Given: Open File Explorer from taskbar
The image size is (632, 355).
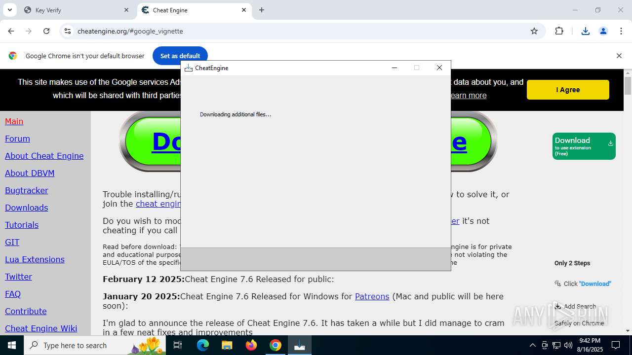Looking at the screenshot, I should (x=227, y=345).
